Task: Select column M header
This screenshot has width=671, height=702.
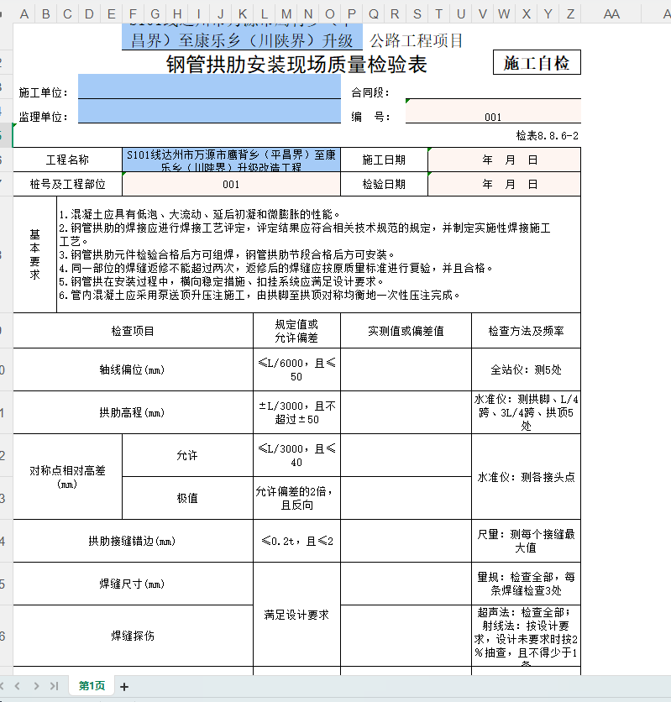Action: pyautogui.click(x=286, y=13)
